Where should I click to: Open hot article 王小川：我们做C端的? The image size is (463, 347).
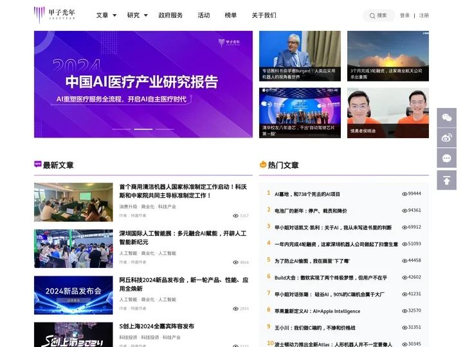tap(314, 328)
